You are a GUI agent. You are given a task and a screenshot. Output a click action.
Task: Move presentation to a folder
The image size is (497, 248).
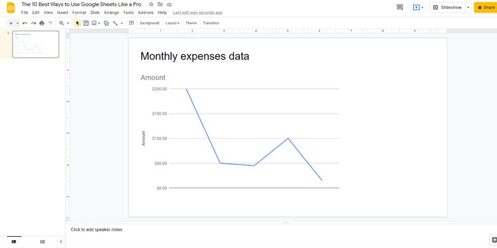pos(160,5)
